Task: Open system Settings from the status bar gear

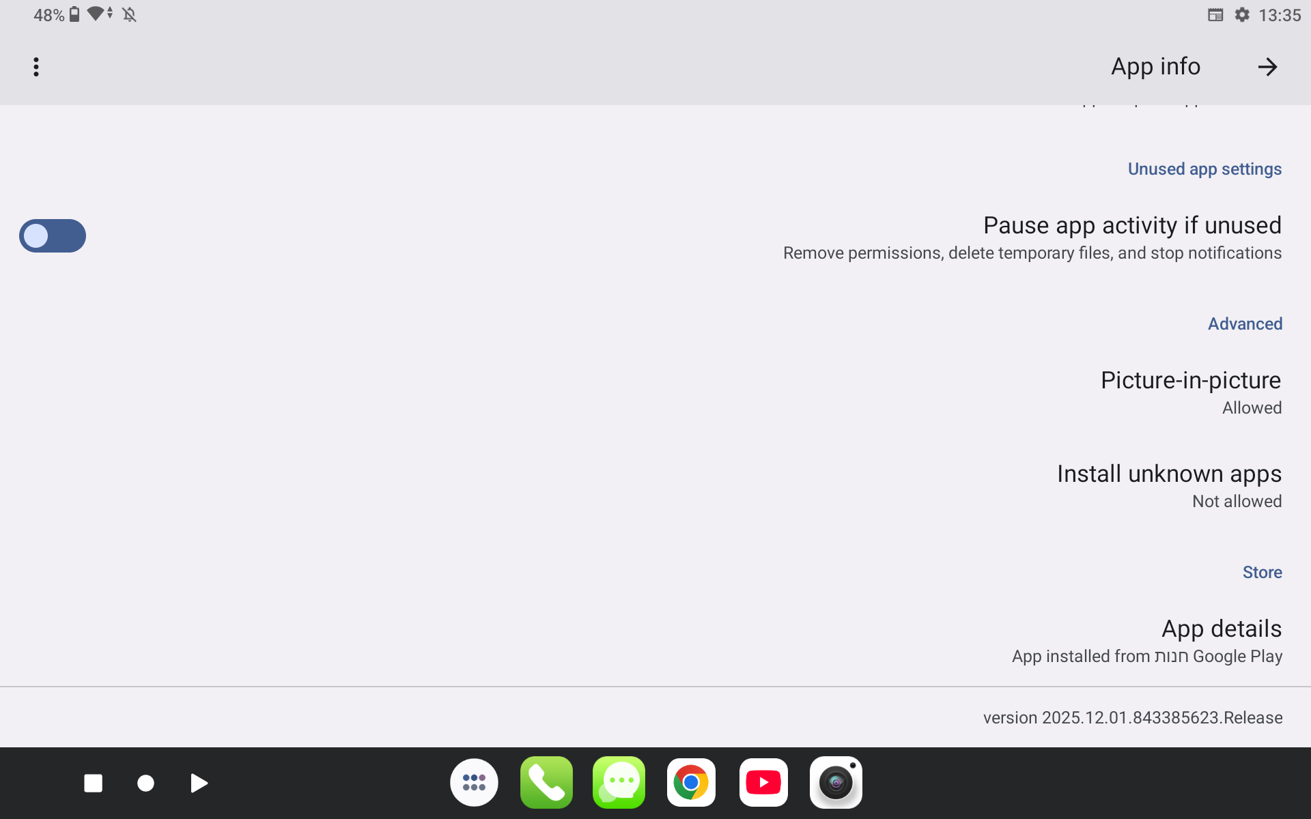Action: click(x=1243, y=14)
